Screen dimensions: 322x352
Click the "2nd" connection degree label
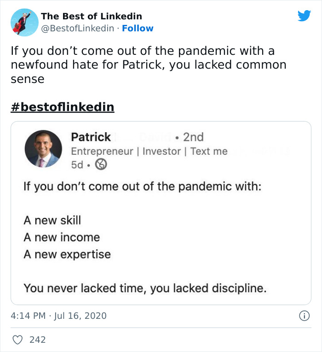[x=193, y=137]
